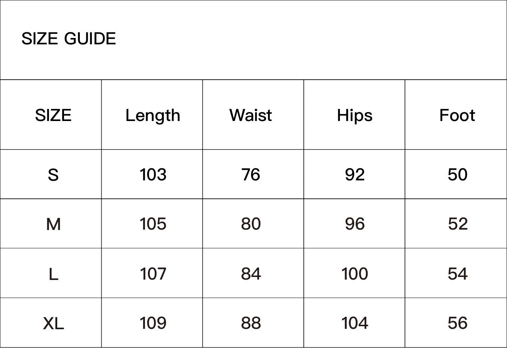The height and width of the screenshot is (348, 507).
Task: Click the waist value 88
Action: [x=251, y=323]
